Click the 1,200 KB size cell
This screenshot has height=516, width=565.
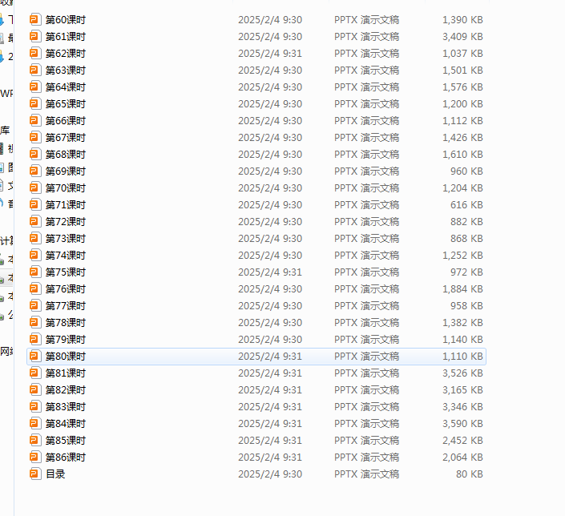(462, 104)
